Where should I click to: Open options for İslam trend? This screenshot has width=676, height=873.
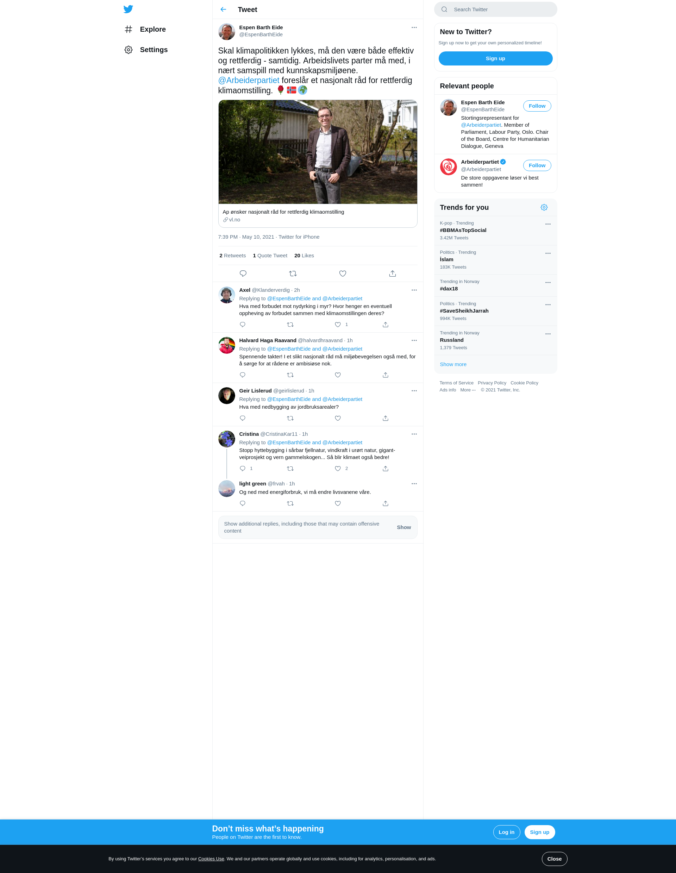click(548, 253)
